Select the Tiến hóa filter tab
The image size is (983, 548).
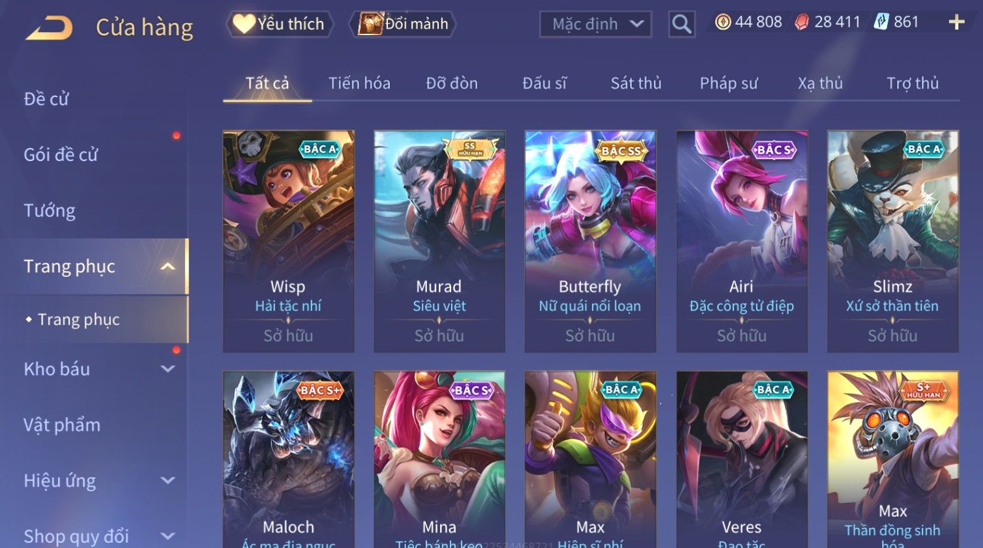point(359,83)
